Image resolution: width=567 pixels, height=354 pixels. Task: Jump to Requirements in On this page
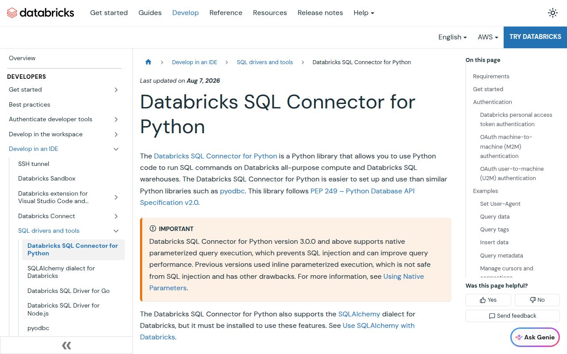(x=491, y=76)
